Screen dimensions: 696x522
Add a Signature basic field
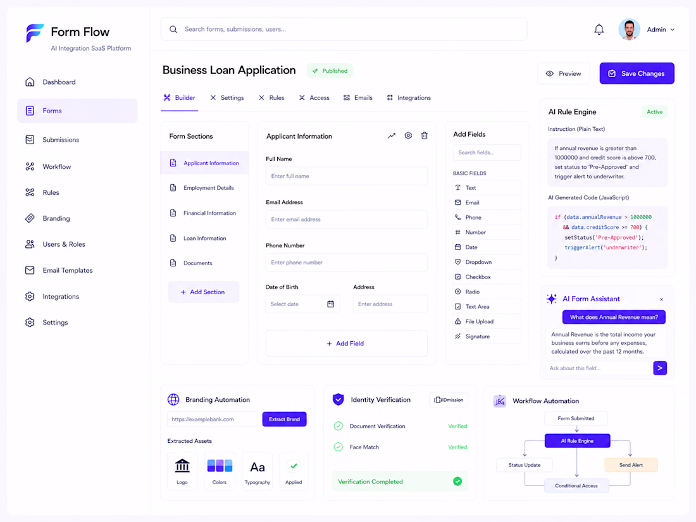coord(487,337)
